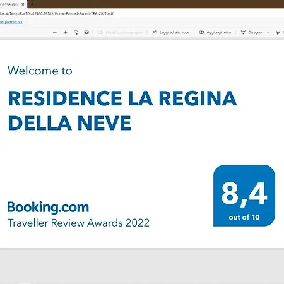Image resolution: width=284 pixels, height=284 pixels.
Task: Click the 'RESIDENCE LA REGINA' heading text
Action: 122,98
